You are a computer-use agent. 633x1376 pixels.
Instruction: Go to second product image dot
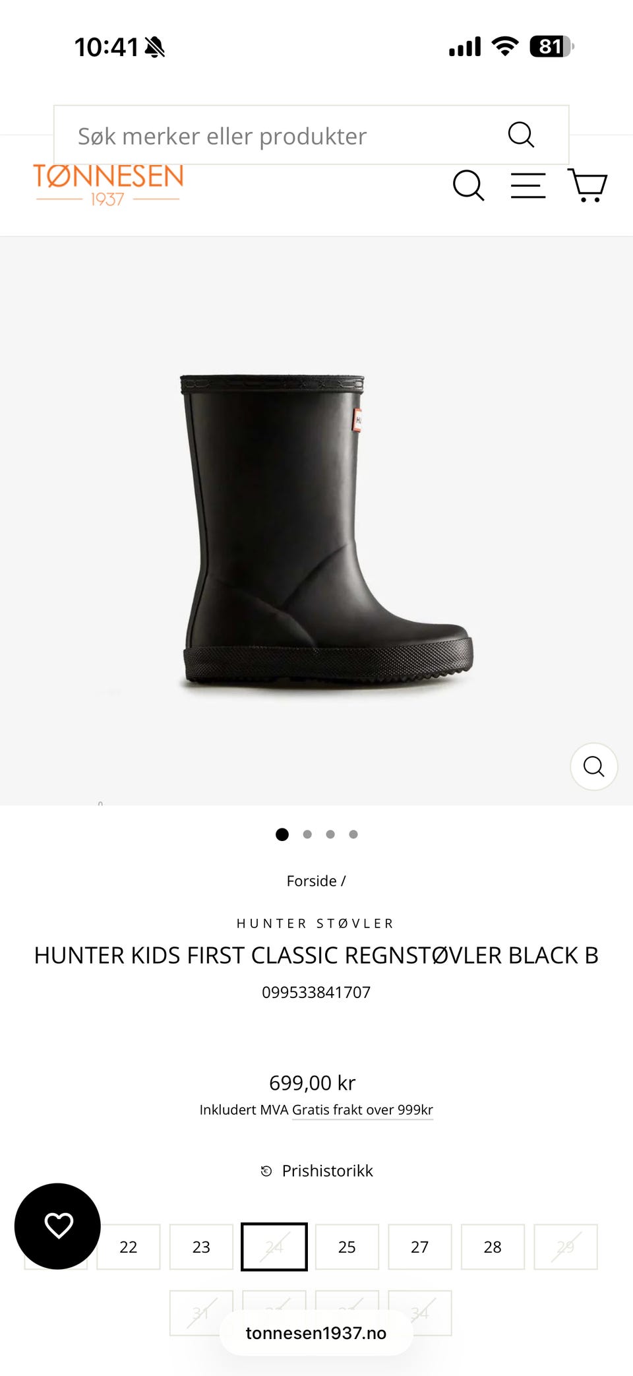307,834
